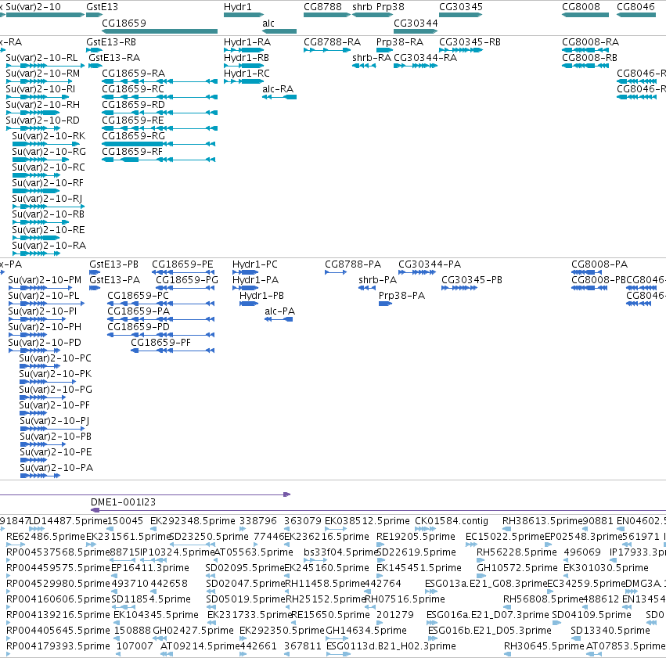Viewport: 666px width, 658px height.
Task: Select EST RE19205.5prime
Action: (x=380, y=545)
